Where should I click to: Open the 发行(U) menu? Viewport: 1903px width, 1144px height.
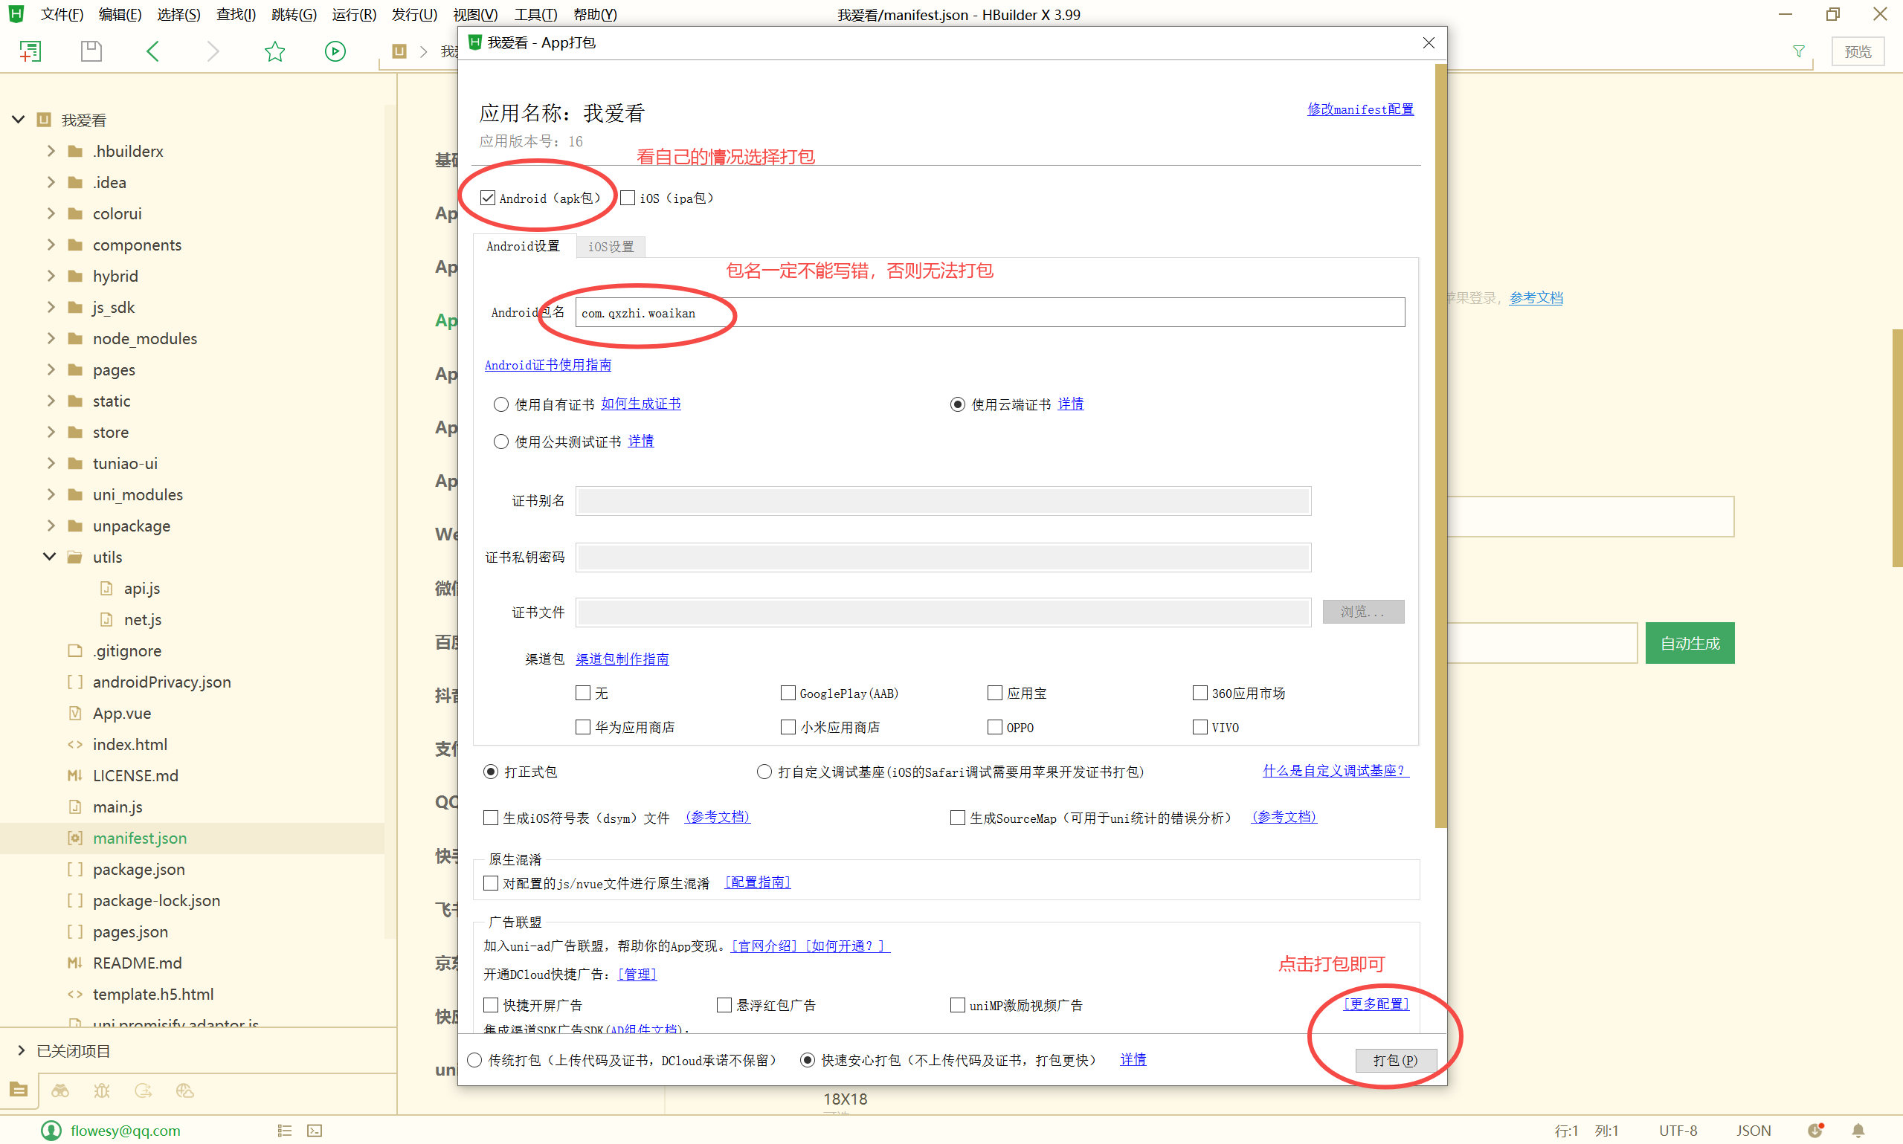pos(414,14)
